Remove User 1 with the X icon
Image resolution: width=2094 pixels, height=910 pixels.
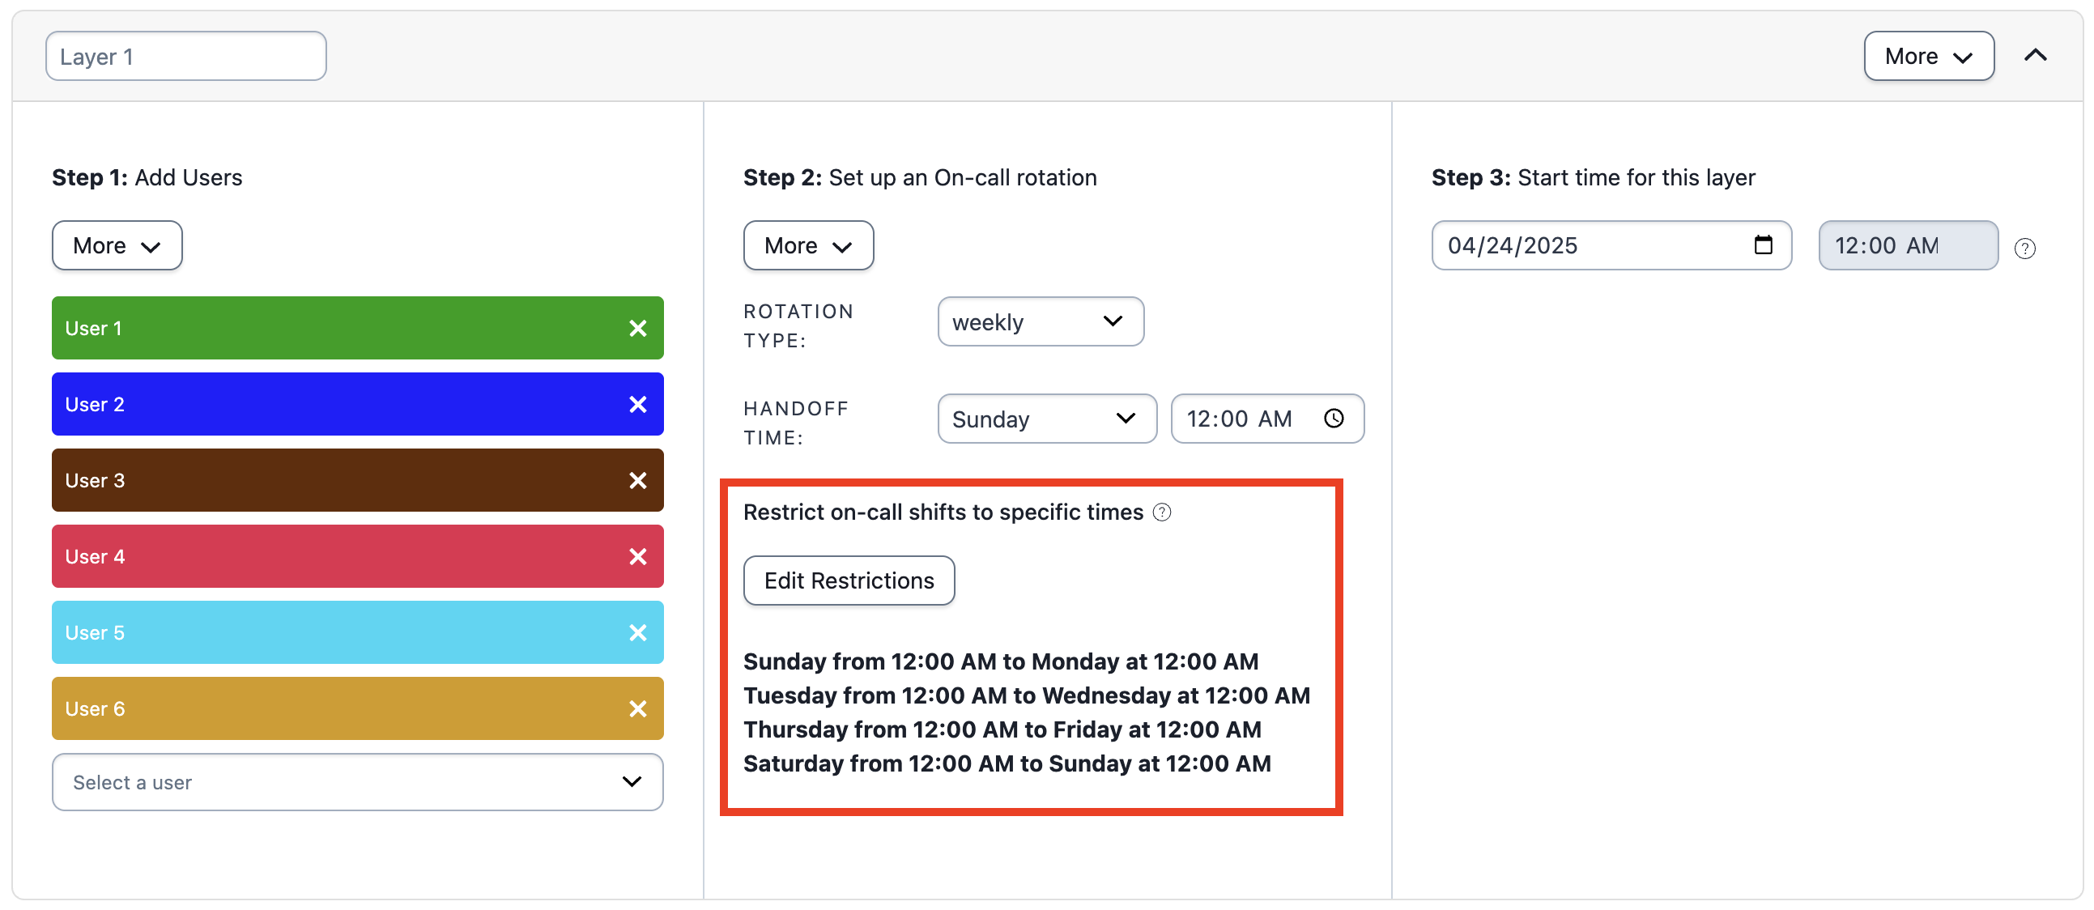click(x=637, y=328)
